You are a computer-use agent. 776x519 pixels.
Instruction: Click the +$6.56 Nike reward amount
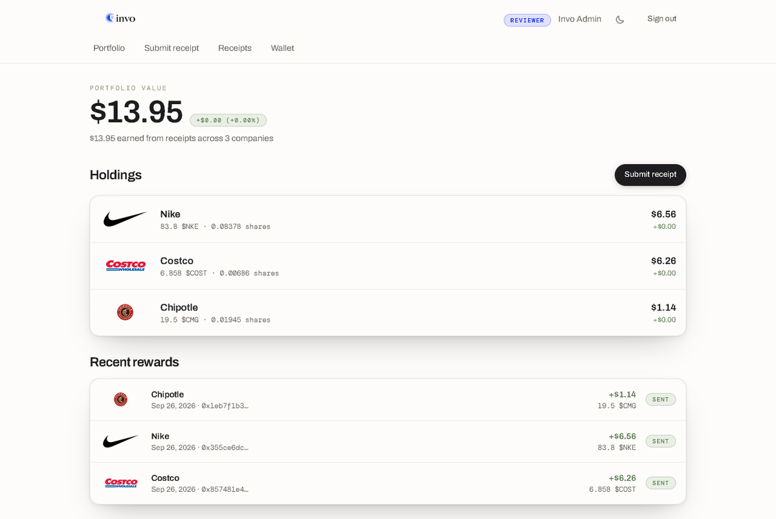click(x=622, y=436)
